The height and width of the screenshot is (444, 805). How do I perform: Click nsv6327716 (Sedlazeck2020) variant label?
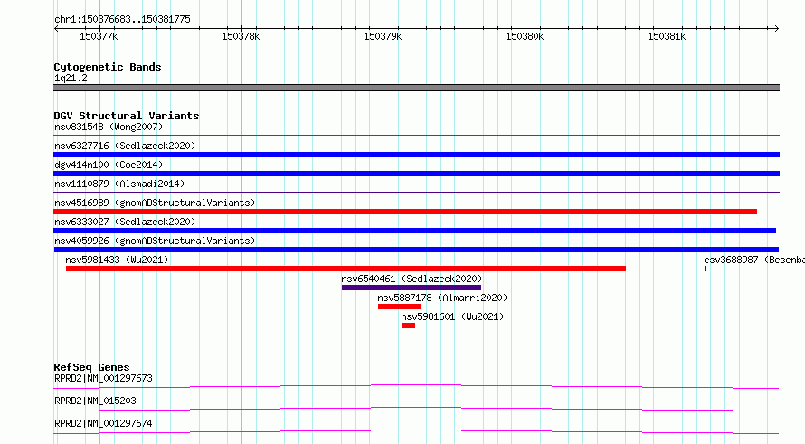[125, 146]
